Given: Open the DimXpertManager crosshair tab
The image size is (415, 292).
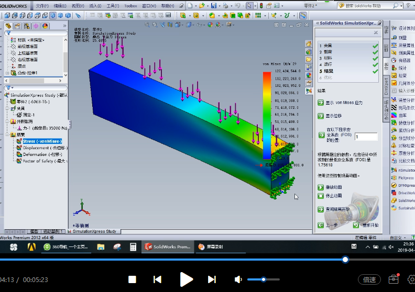Looking at the screenshot, I should pyautogui.click(x=36, y=26).
